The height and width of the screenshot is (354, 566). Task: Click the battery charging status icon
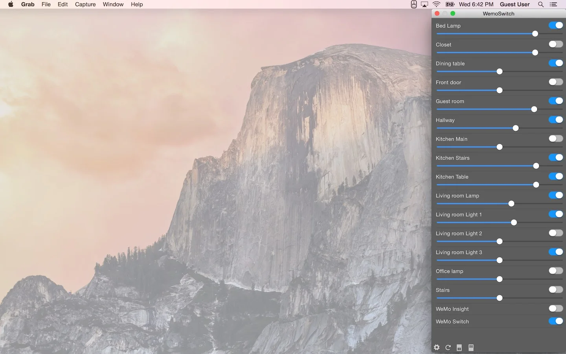450,4
